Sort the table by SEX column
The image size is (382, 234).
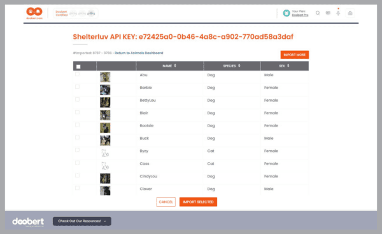285,65
